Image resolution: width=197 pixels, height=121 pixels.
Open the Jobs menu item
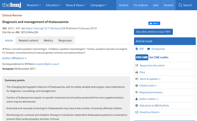click(156, 5)
